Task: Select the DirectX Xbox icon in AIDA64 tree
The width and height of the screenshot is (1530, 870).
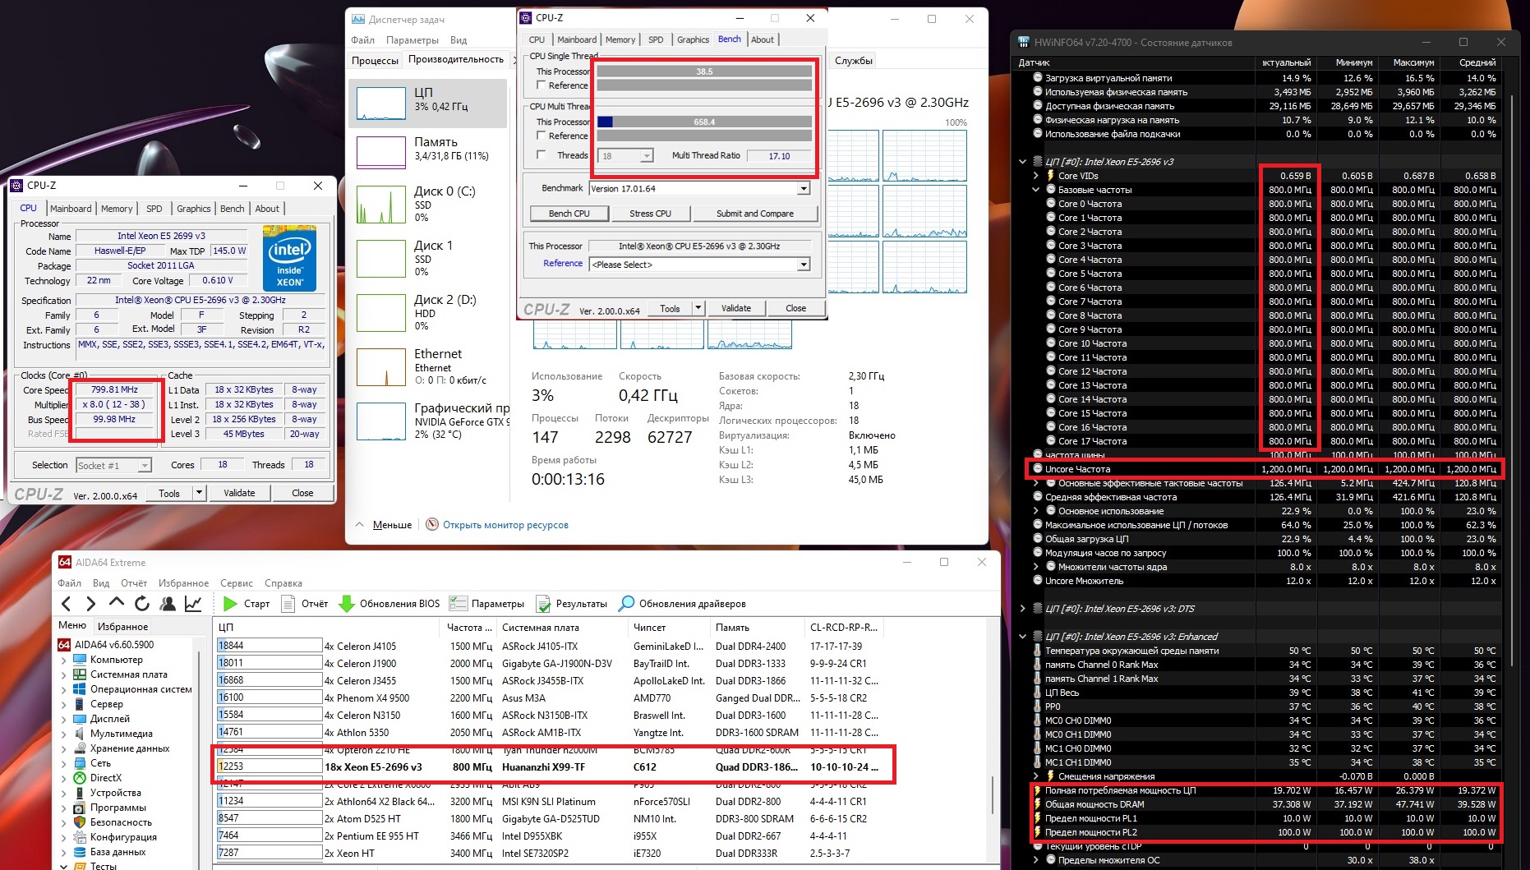Action: pyautogui.click(x=80, y=778)
